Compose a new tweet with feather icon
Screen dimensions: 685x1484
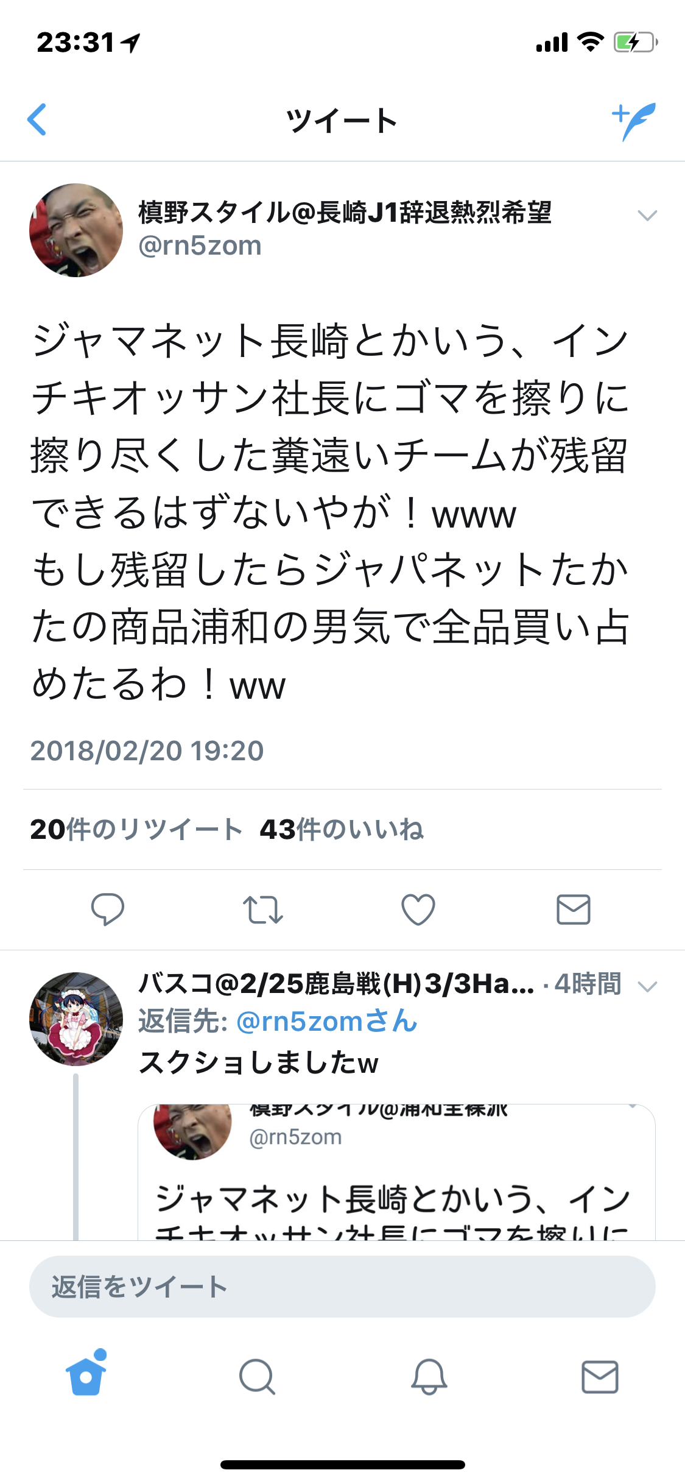tap(634, 121)
